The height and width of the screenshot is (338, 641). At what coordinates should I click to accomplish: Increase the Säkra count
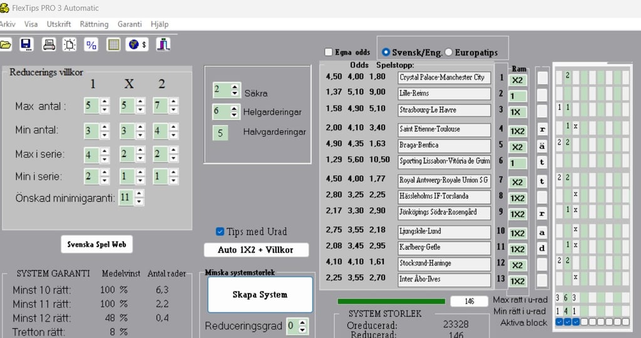click(x=235, y=86)
